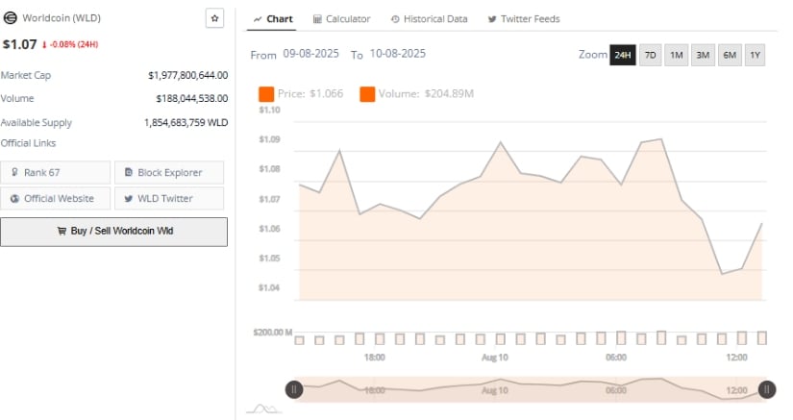793x420 pixels.
Task: Click the To date field 10-08-2025
Action: 398,54
